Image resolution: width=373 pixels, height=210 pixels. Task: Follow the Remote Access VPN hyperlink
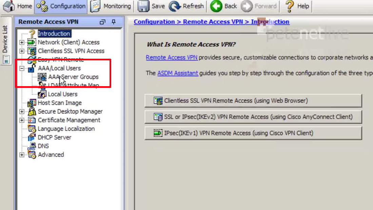tap(172, 57)
